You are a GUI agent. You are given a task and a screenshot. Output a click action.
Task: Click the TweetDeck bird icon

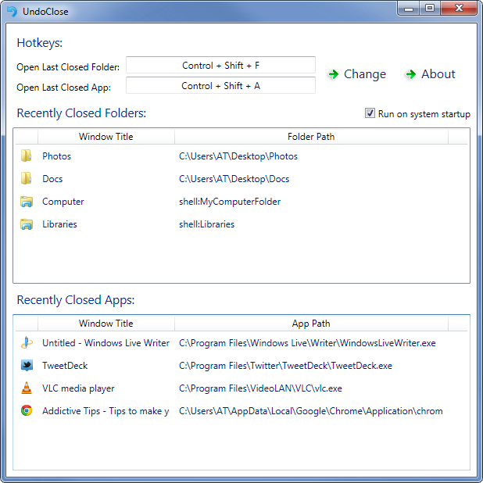[x=27, y=365]
